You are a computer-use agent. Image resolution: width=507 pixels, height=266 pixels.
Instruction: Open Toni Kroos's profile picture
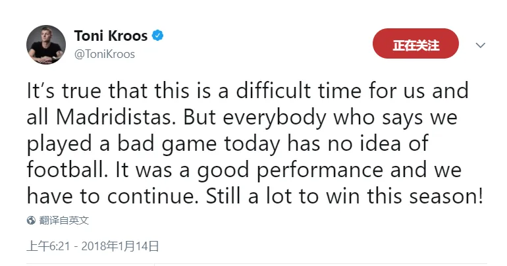pos(46,45)
